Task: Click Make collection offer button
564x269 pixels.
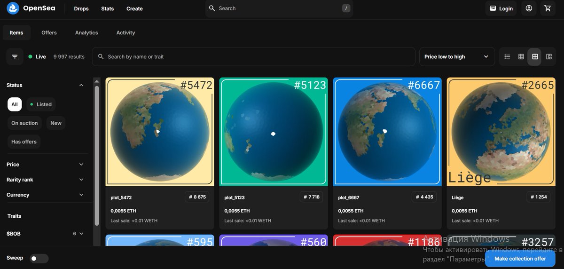Action: coord(520,259)
